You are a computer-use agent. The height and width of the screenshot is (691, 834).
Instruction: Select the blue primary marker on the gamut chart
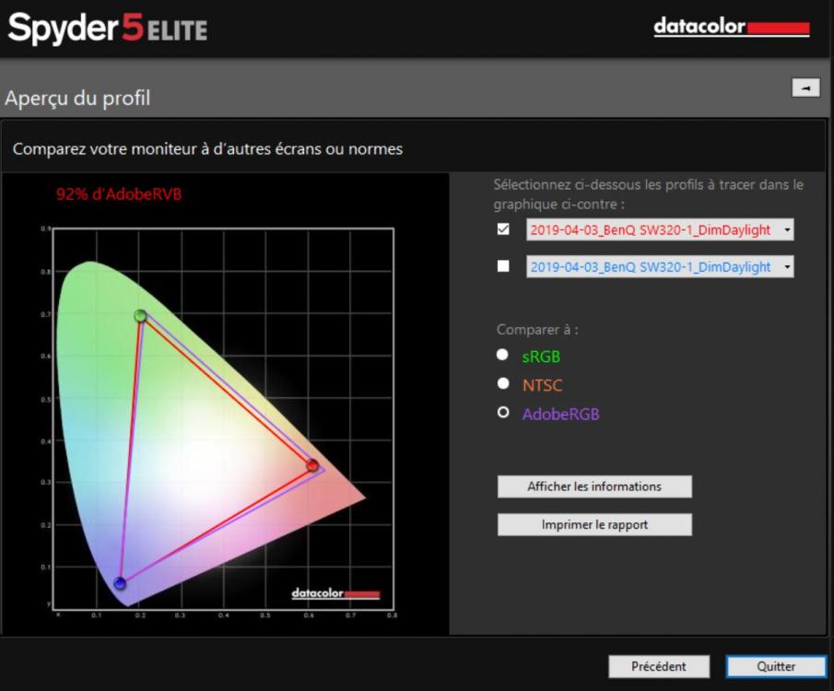point(120,583)
